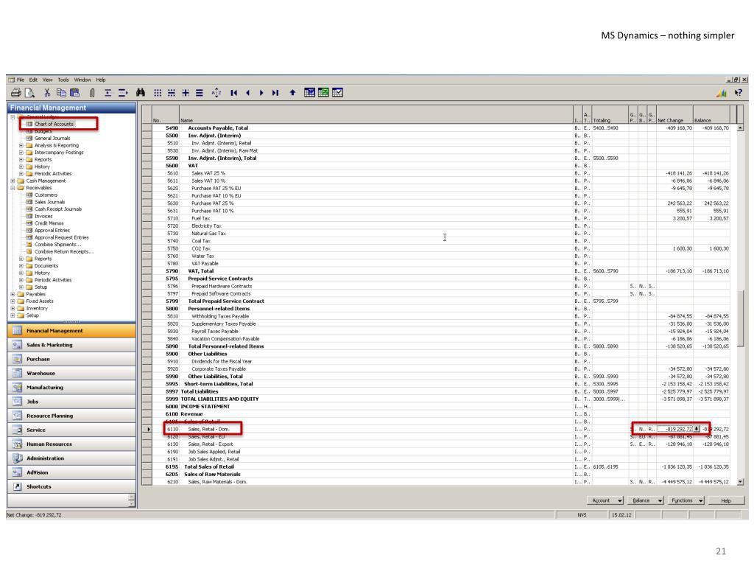Screen dimensions: 754x566
Task: Click the table's vertical scrollbar down arrow
Action: tap(741, 481)
